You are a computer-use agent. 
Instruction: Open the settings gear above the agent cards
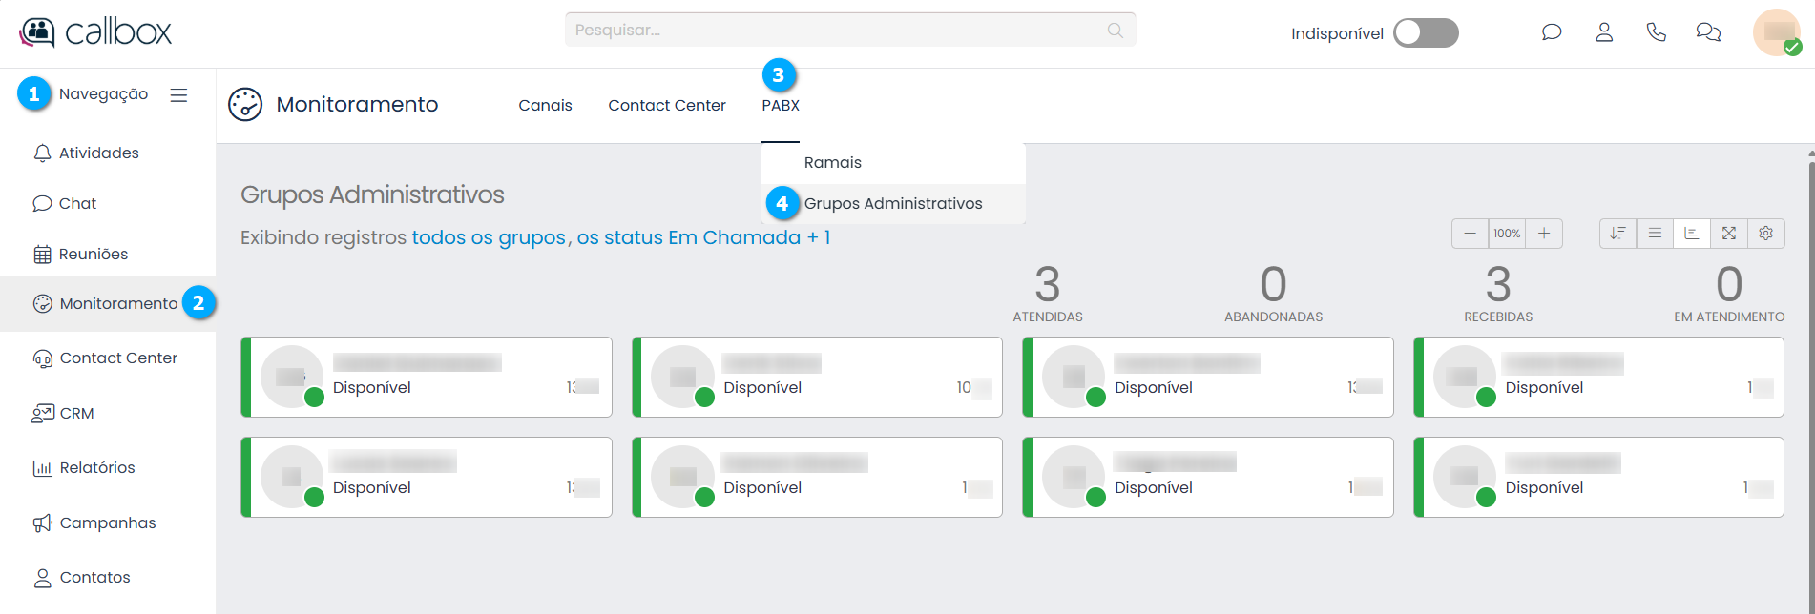[x=1766, y=234]
